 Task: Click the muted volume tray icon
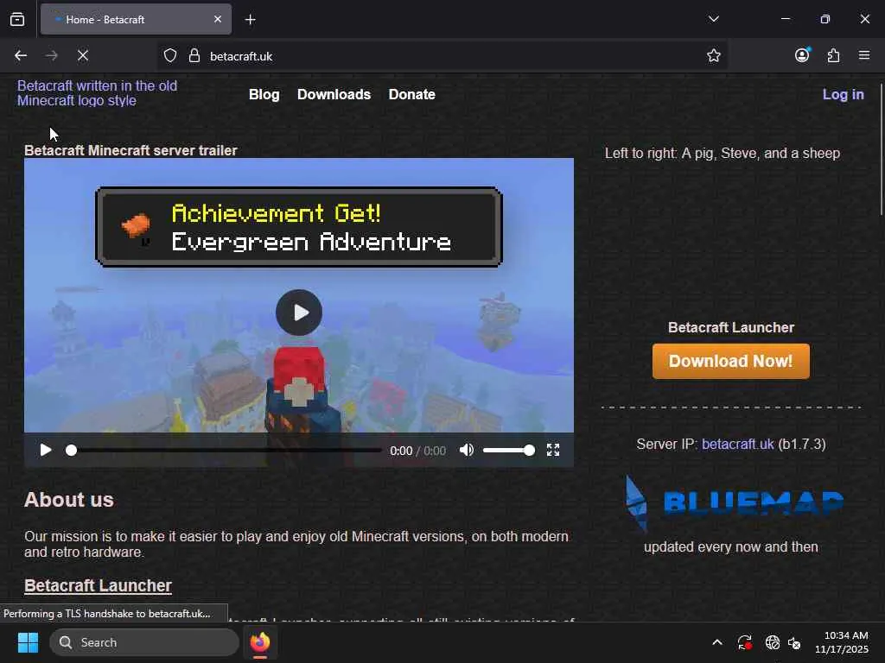tap(795, 642)
